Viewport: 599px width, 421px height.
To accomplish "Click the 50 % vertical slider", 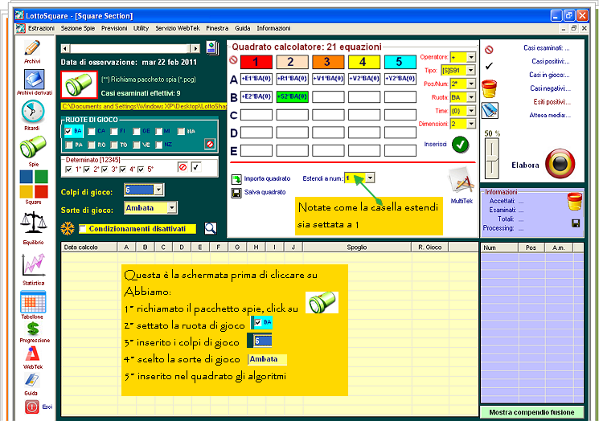I will tap(491, 158).
